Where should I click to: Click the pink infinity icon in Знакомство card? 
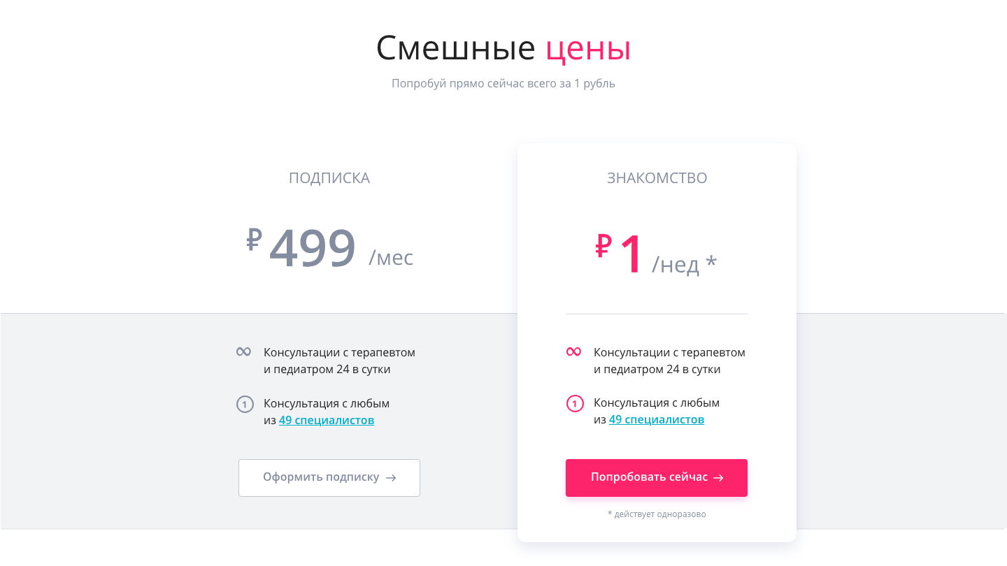(573, 352)
